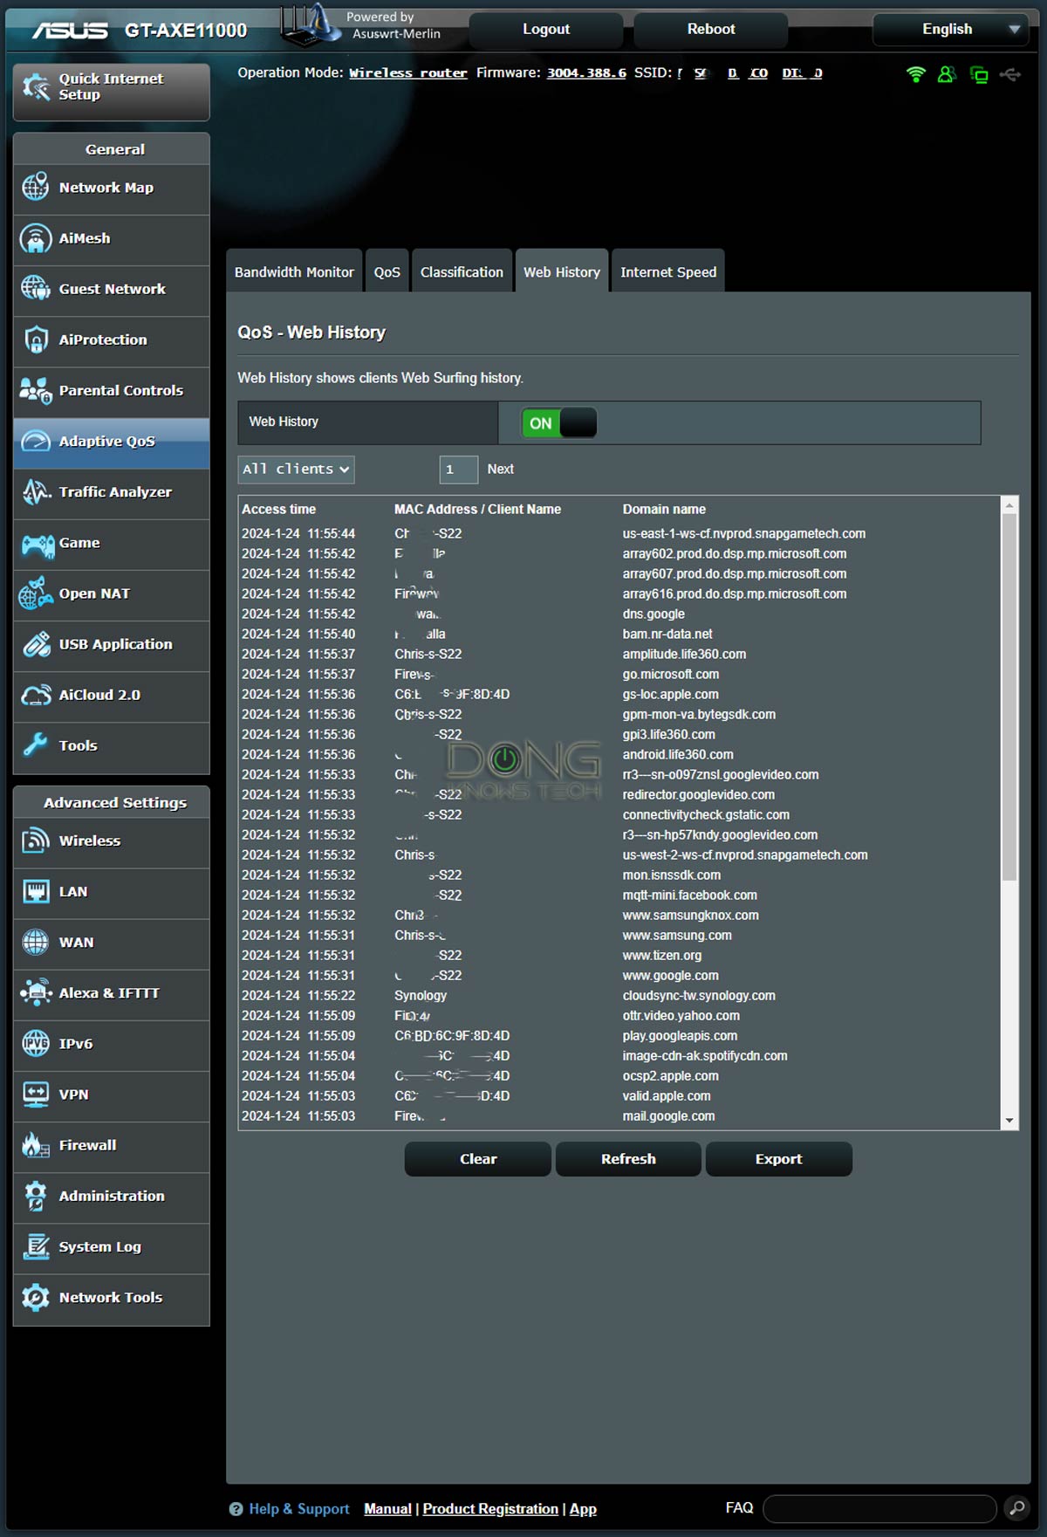1047x1537 pixels.
Task: Click the Guest Network icon
Action: (36, 288)
